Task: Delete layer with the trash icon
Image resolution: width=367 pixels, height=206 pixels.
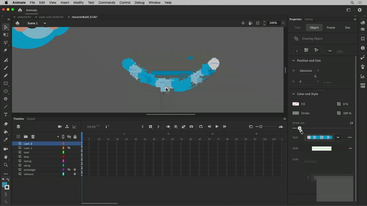Action: [33, 137]
